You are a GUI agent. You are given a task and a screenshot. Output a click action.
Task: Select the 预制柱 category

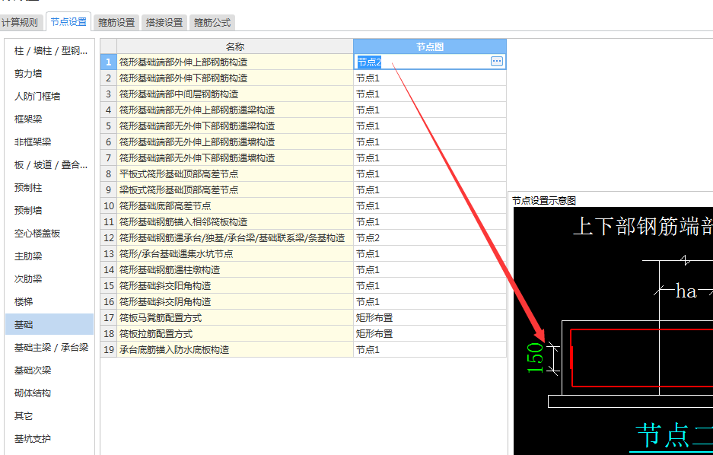(x=50, y=187)
